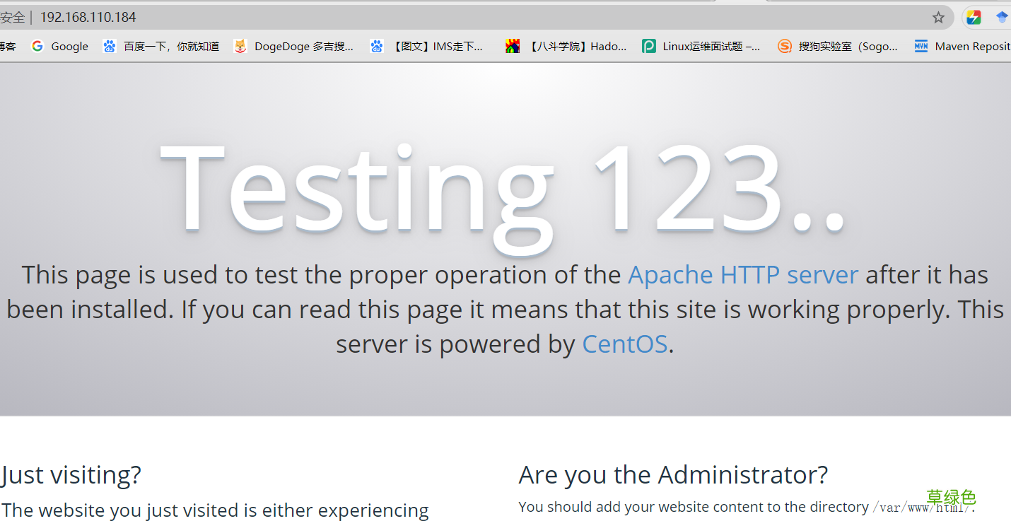This screenshot has height=521, width=1011.
Task: Open the Maven Repository bookmark
Action: [x=962, y=46]
